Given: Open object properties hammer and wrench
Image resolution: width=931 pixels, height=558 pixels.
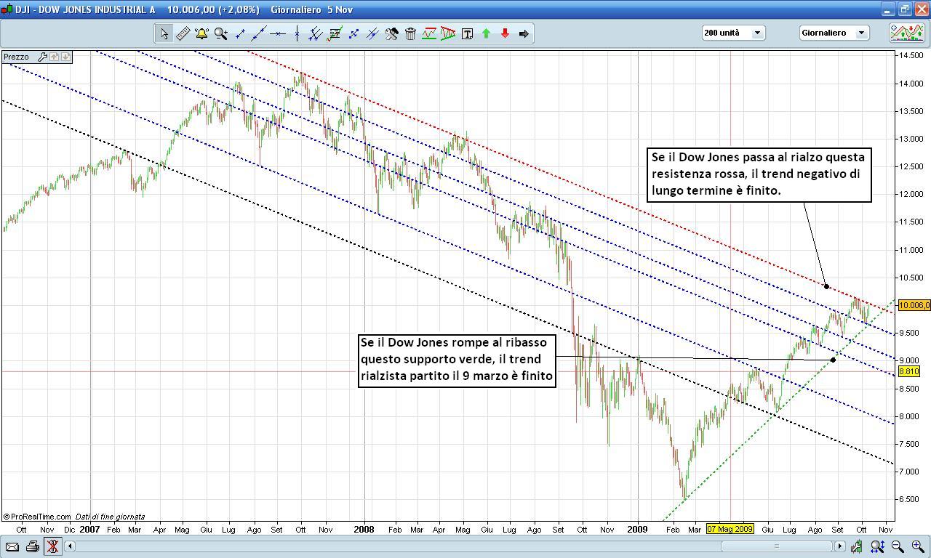Looking at the screenshot, I should click(391, 33).
